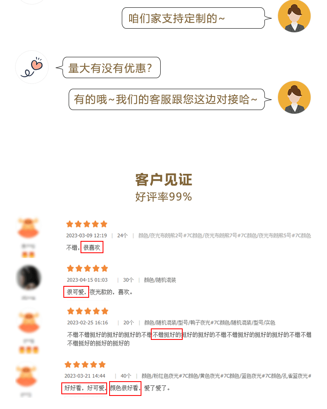Click the highlighted '很可爱,' review text
The image size is (327, 409).
click(x=76, y=292)
